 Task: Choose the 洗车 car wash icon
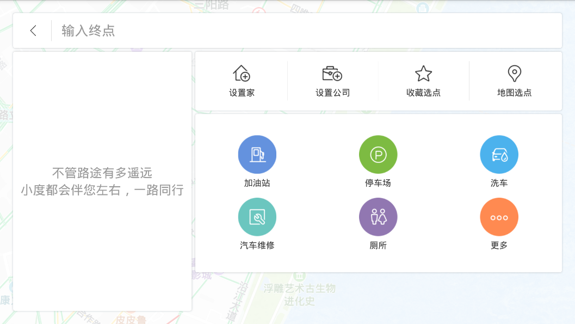click(x=498, y=154)
